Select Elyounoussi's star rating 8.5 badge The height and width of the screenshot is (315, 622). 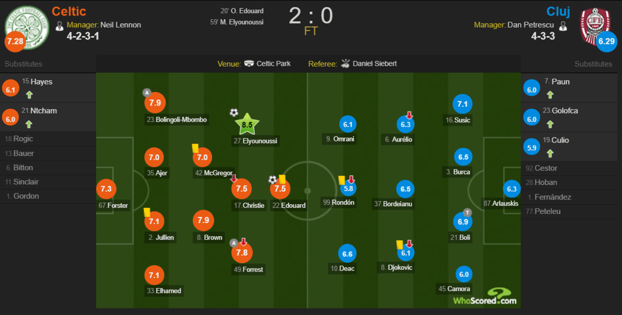click(247, 124)
